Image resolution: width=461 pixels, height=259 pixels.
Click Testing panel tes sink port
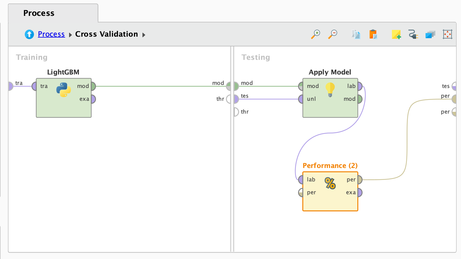454,86
